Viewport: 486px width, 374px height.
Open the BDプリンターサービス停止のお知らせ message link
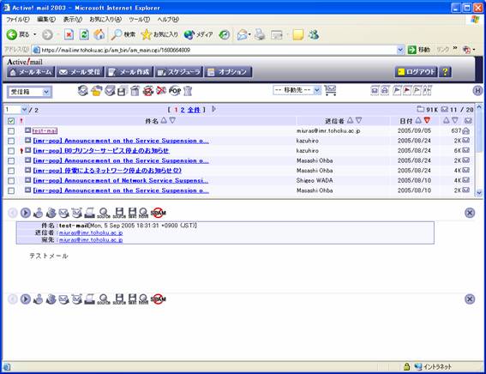tap(101, 151)
